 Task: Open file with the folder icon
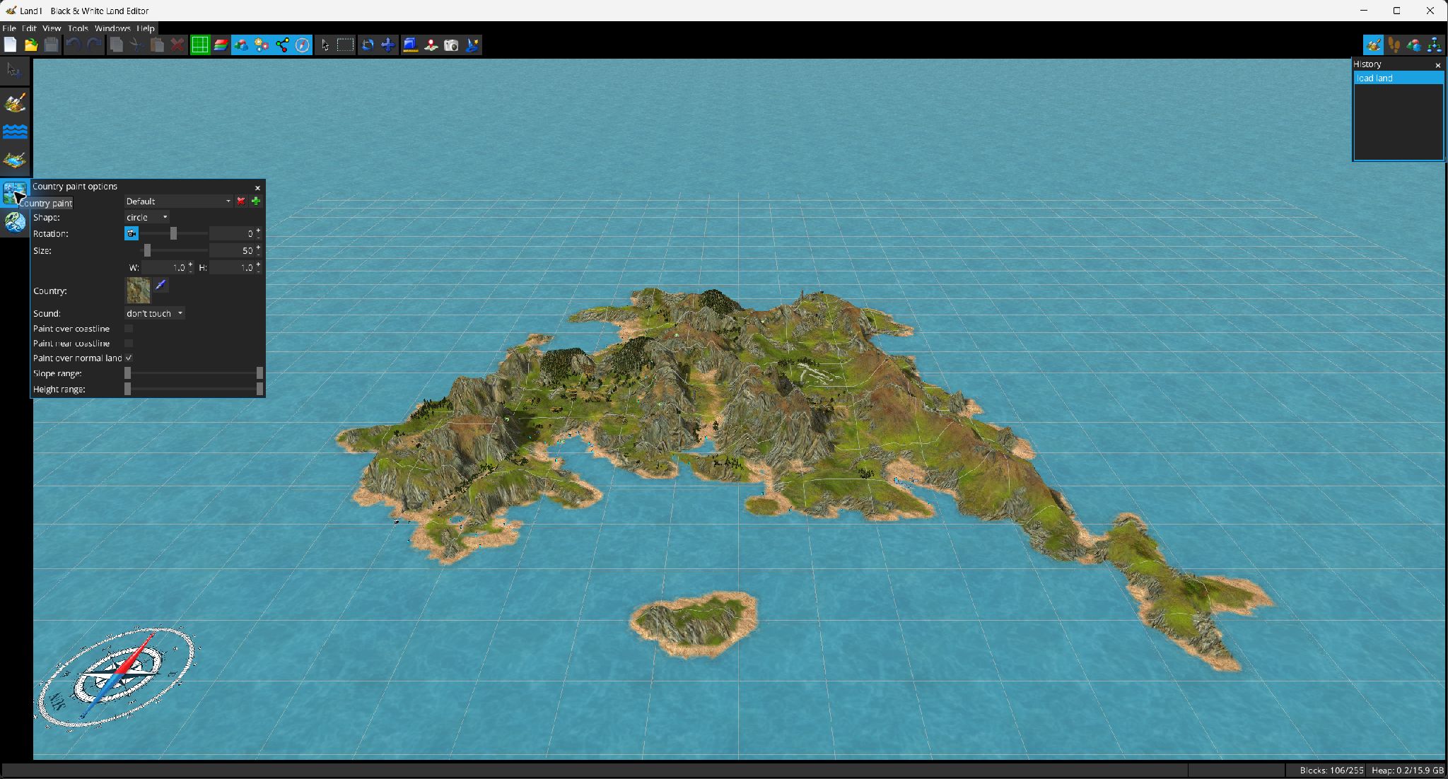tap(30, 45)
